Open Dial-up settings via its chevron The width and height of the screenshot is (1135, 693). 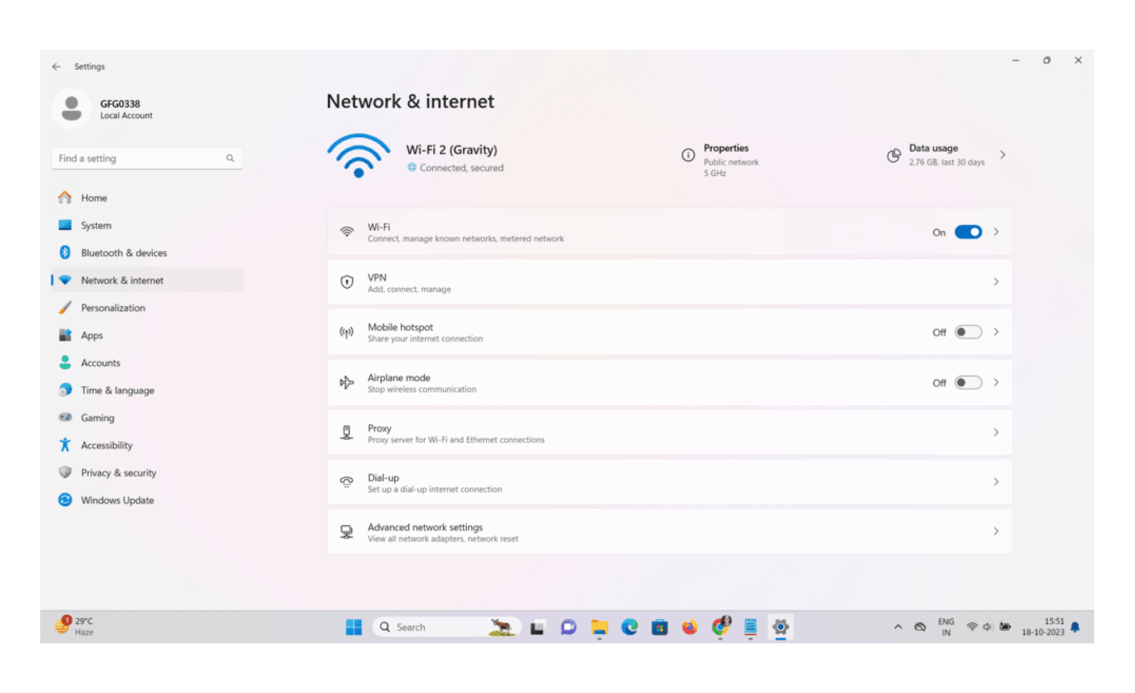(996, 482)
